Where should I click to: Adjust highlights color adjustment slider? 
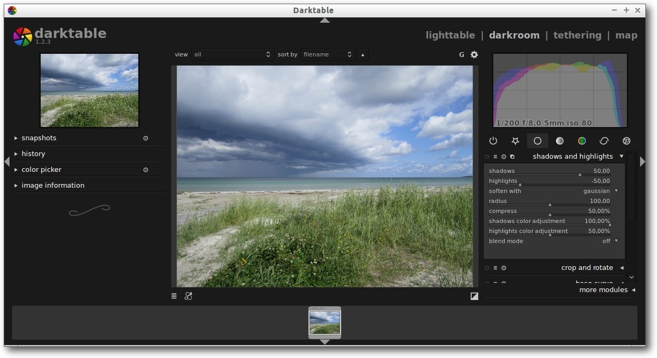point(549,231)
